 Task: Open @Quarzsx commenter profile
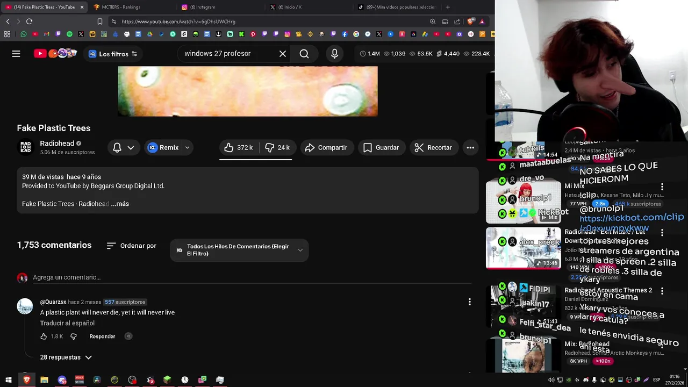point(53,302)
